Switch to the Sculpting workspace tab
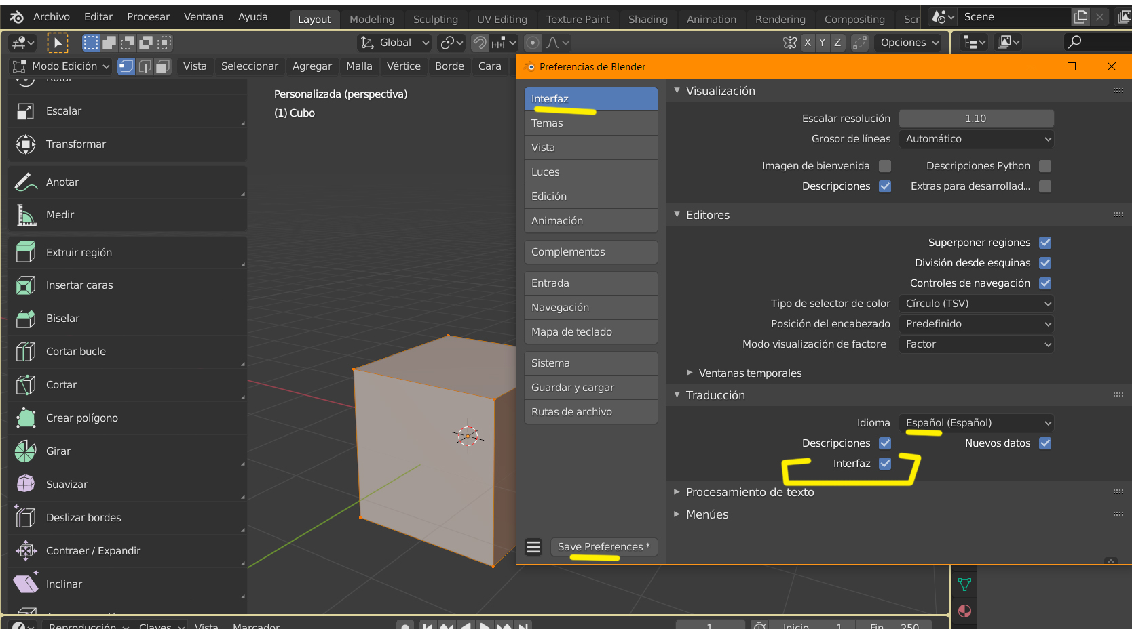Viewport: 1132px width, 629px height. 436,20
